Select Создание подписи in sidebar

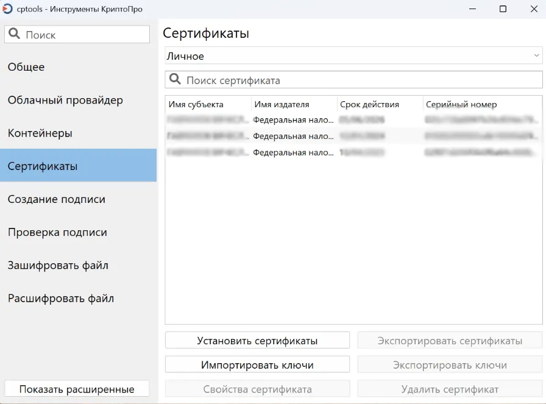56,199
